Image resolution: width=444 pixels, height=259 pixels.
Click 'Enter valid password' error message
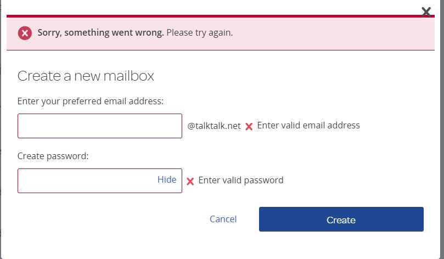pyautogui.click(x=241, y=180)
